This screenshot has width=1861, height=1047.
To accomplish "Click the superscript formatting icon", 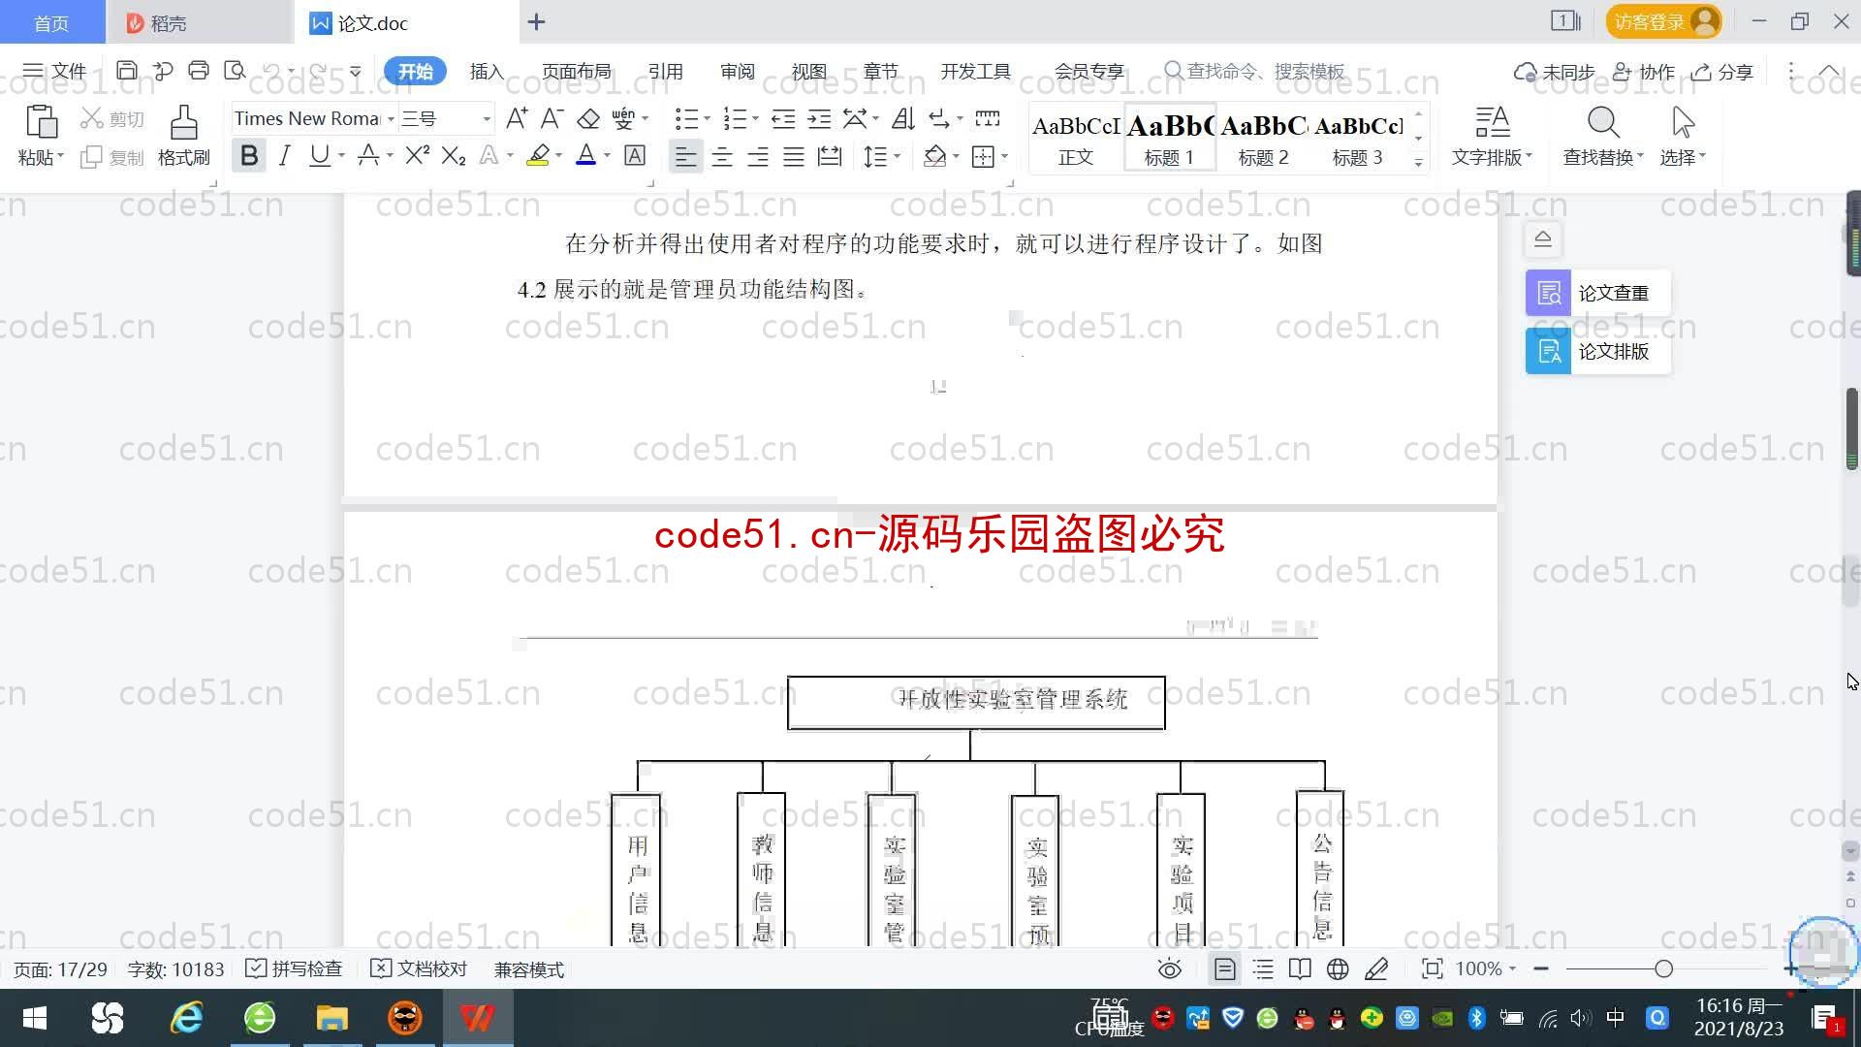I will [417, 156].
